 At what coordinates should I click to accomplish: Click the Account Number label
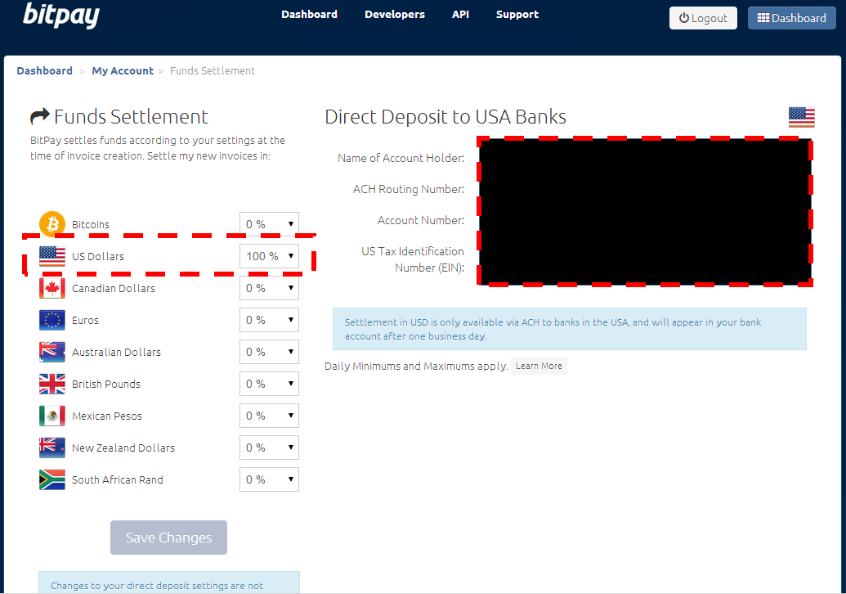(x=421, y=220)
